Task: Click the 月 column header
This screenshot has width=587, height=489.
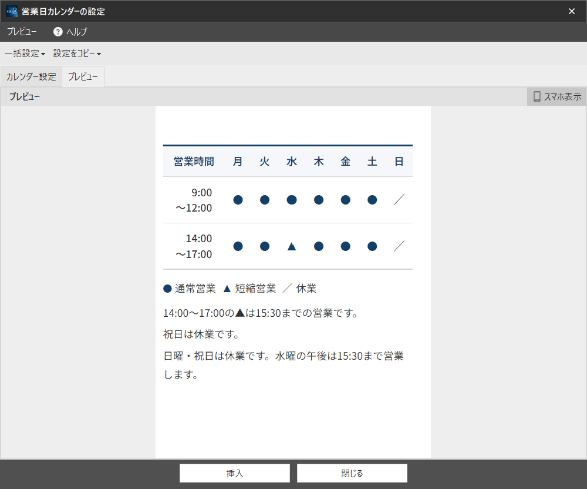Action: coord(238,162)
